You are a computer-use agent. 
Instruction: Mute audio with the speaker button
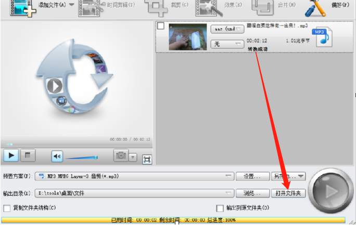coord(57,156)
